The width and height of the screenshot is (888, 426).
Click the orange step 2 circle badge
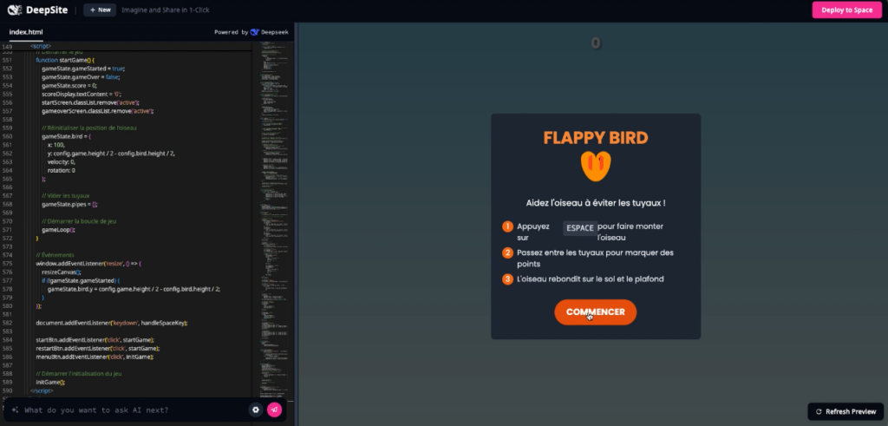[507, 252]
